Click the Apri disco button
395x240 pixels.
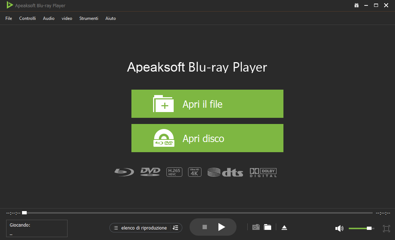point(207,138)
